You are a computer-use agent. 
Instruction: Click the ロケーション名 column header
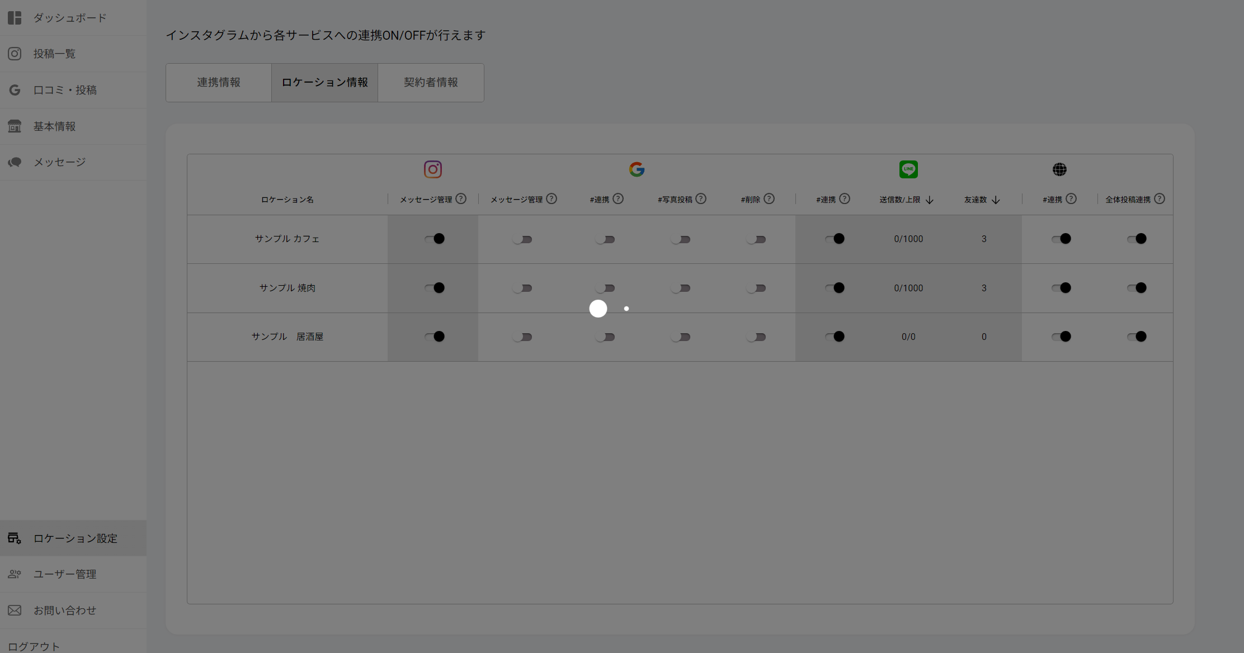[x=287, y=200]
